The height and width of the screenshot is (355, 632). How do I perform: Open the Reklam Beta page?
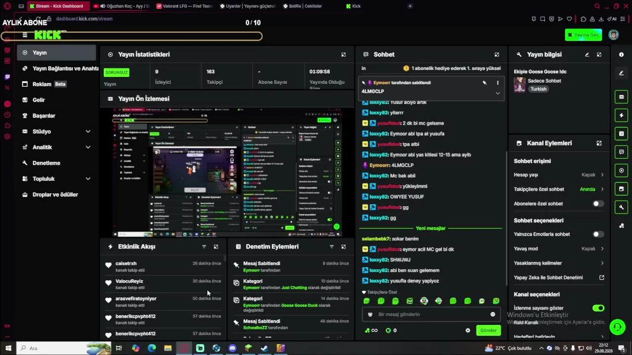(x=56, y=84)
